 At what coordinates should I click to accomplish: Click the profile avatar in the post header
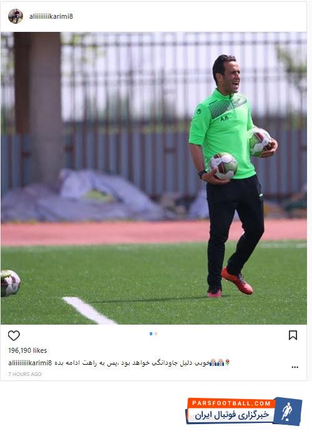coord(16,16)
